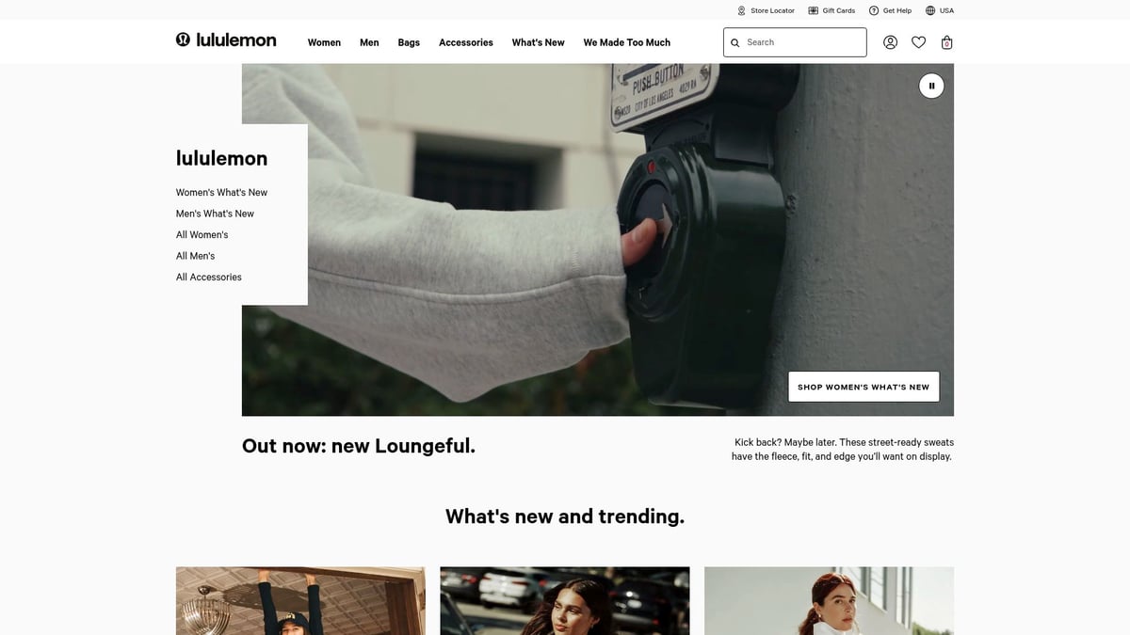Open the Men menu

[369, 42]
